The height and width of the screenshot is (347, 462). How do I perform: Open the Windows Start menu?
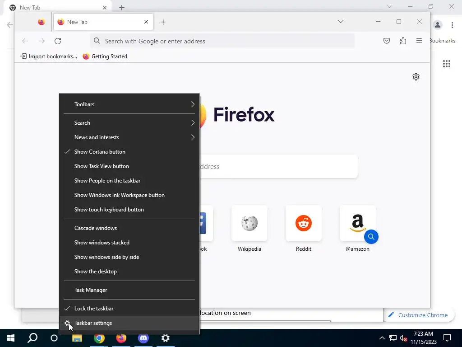click(11, 338)
